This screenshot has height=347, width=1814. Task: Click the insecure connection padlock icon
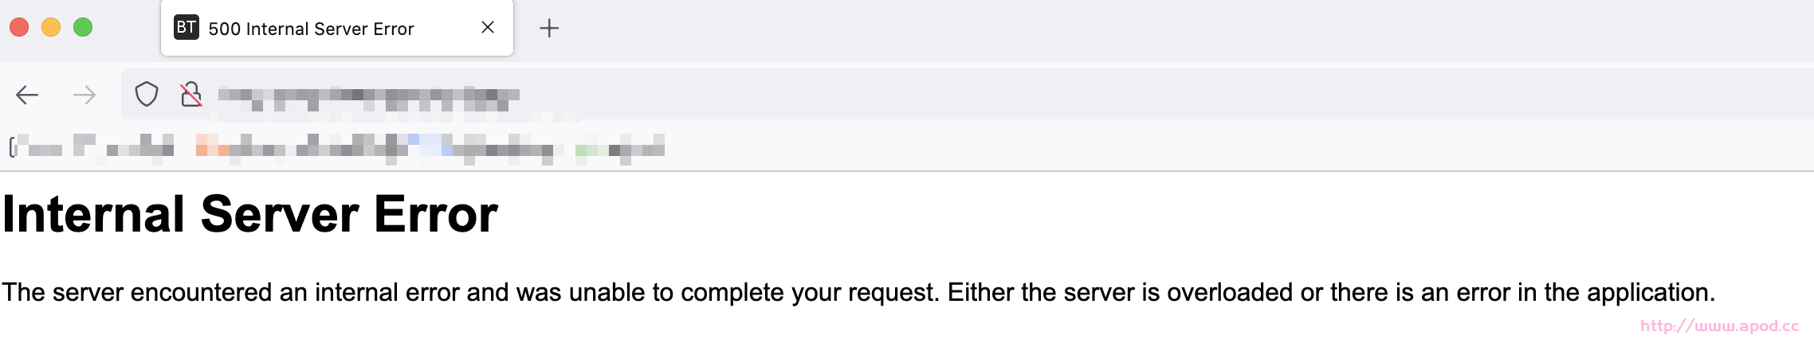click(x=191, y=95)
